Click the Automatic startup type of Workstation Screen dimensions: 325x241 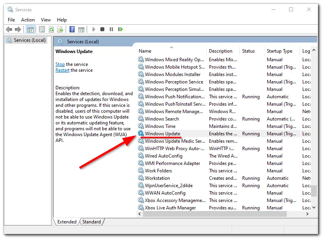tap(277, 178)
